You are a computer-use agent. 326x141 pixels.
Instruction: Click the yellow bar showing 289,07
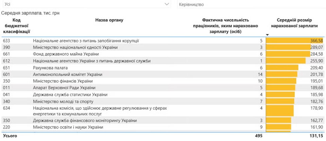click(288, 48)
